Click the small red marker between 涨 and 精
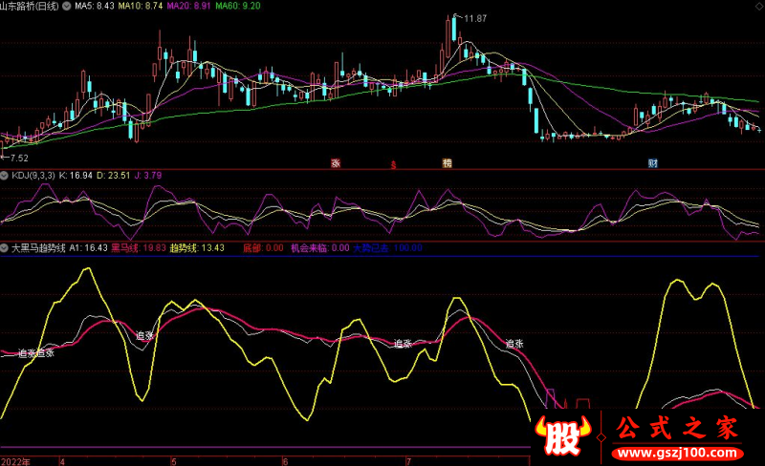 [393, 163]
